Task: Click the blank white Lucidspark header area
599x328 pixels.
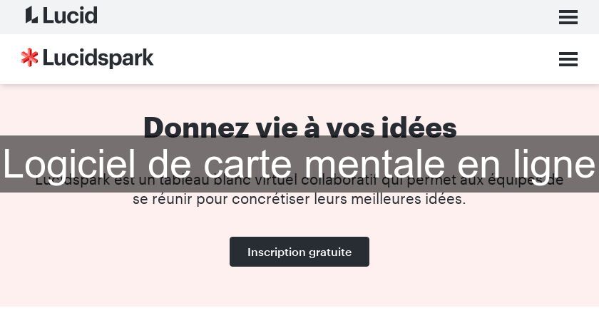Action: (x=357, y=59)
